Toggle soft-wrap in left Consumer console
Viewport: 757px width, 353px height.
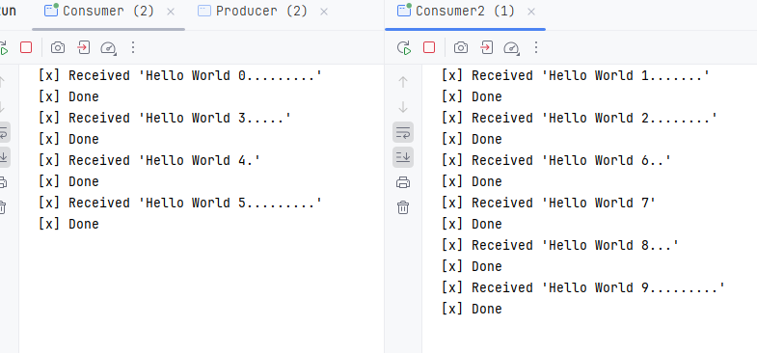(x=4, y=132)
